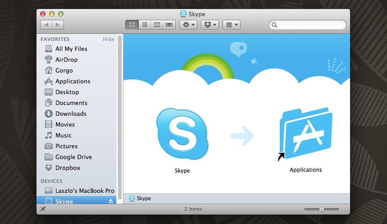Click the Skype path bar item
Viewport: 387px width, 224px height.
pyautogui.click(x=140, y=198)
